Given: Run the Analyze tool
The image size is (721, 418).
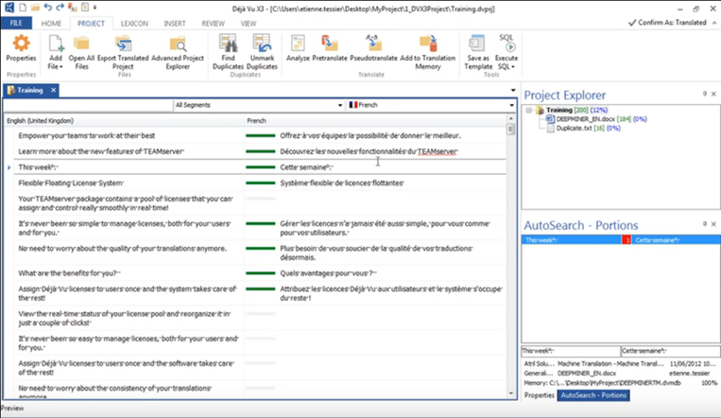Looking at the screenshot, I should point(298,48).
